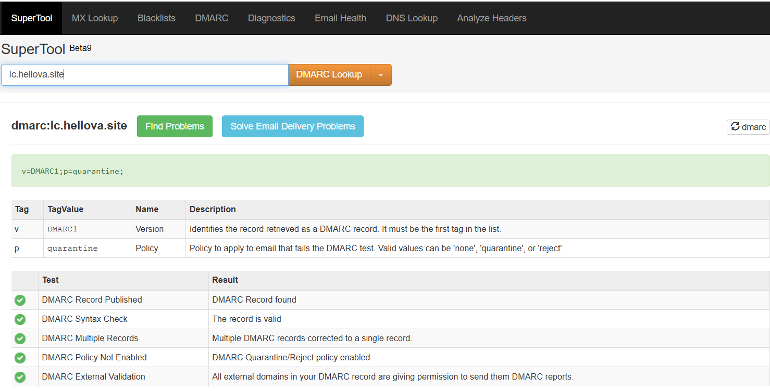The height and width of the screenshot is (391, 770).
Task: Open DNS Lookup in top navigation
Action: pyautogui.click(x=412, y=18)
